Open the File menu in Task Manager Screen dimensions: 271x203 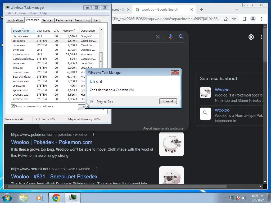(x=9, y=13)
